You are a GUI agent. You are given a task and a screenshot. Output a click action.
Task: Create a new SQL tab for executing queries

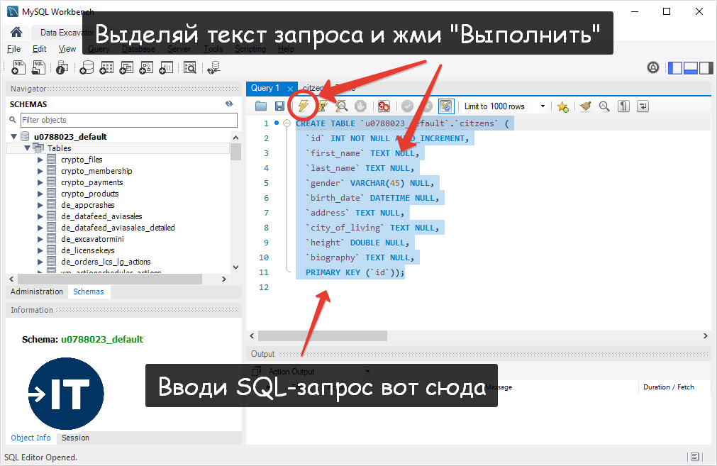(18, 67)
